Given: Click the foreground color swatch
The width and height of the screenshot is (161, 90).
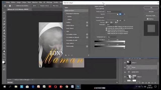Looking at the screenshot, I should tap(4, 62).
